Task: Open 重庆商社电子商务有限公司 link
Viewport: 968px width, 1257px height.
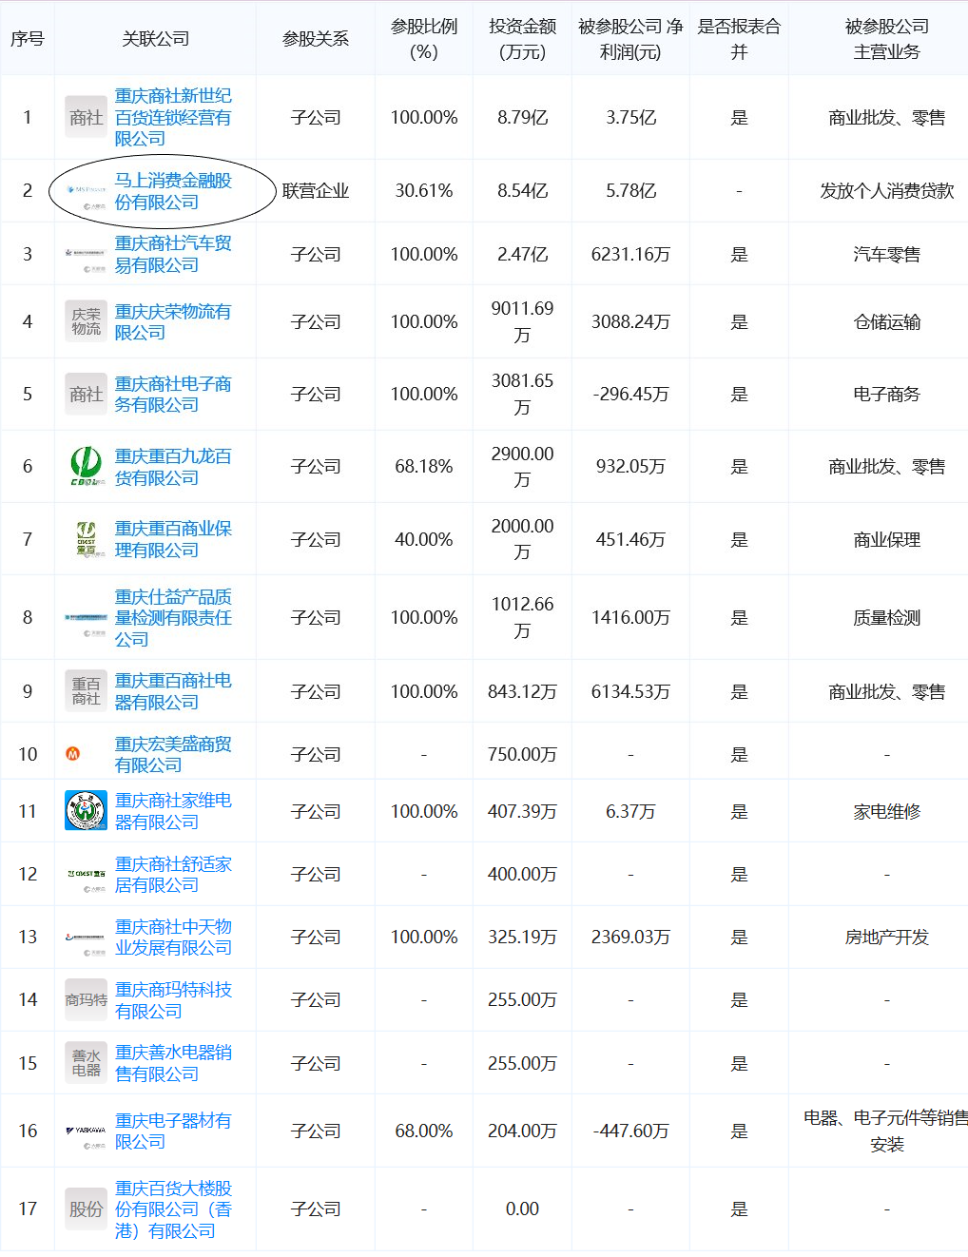Action: click(x=173, y=394)
